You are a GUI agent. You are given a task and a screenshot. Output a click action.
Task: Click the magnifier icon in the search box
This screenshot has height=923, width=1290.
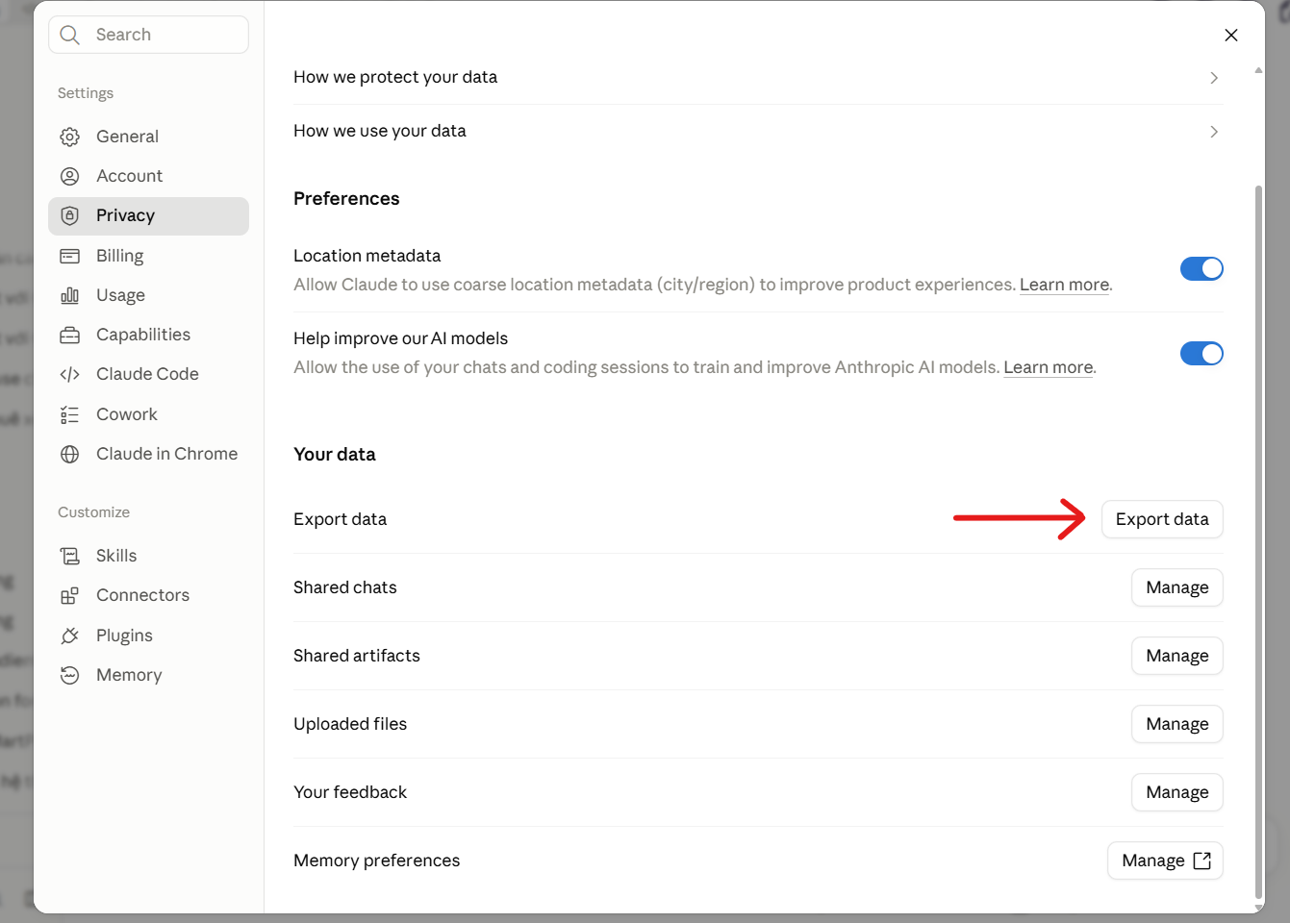(x=69, y=35)
